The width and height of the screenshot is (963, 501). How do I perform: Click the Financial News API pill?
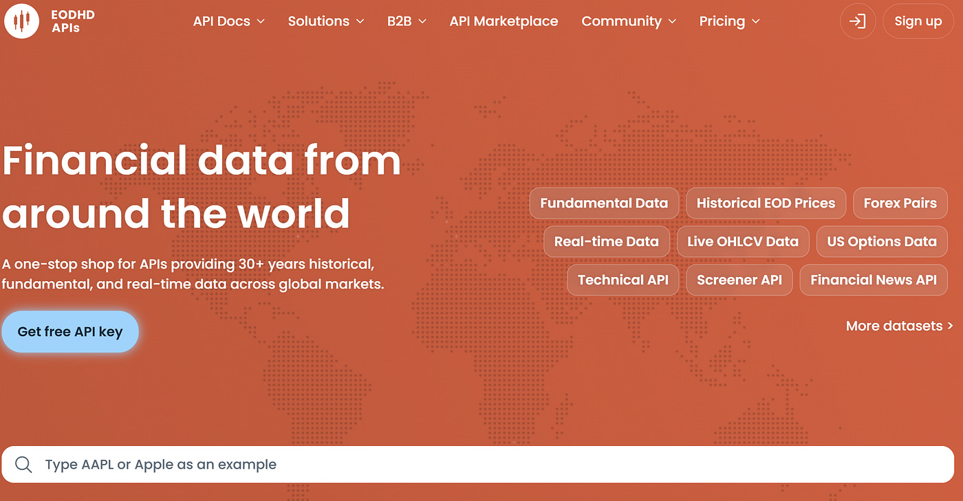(874, 280)
